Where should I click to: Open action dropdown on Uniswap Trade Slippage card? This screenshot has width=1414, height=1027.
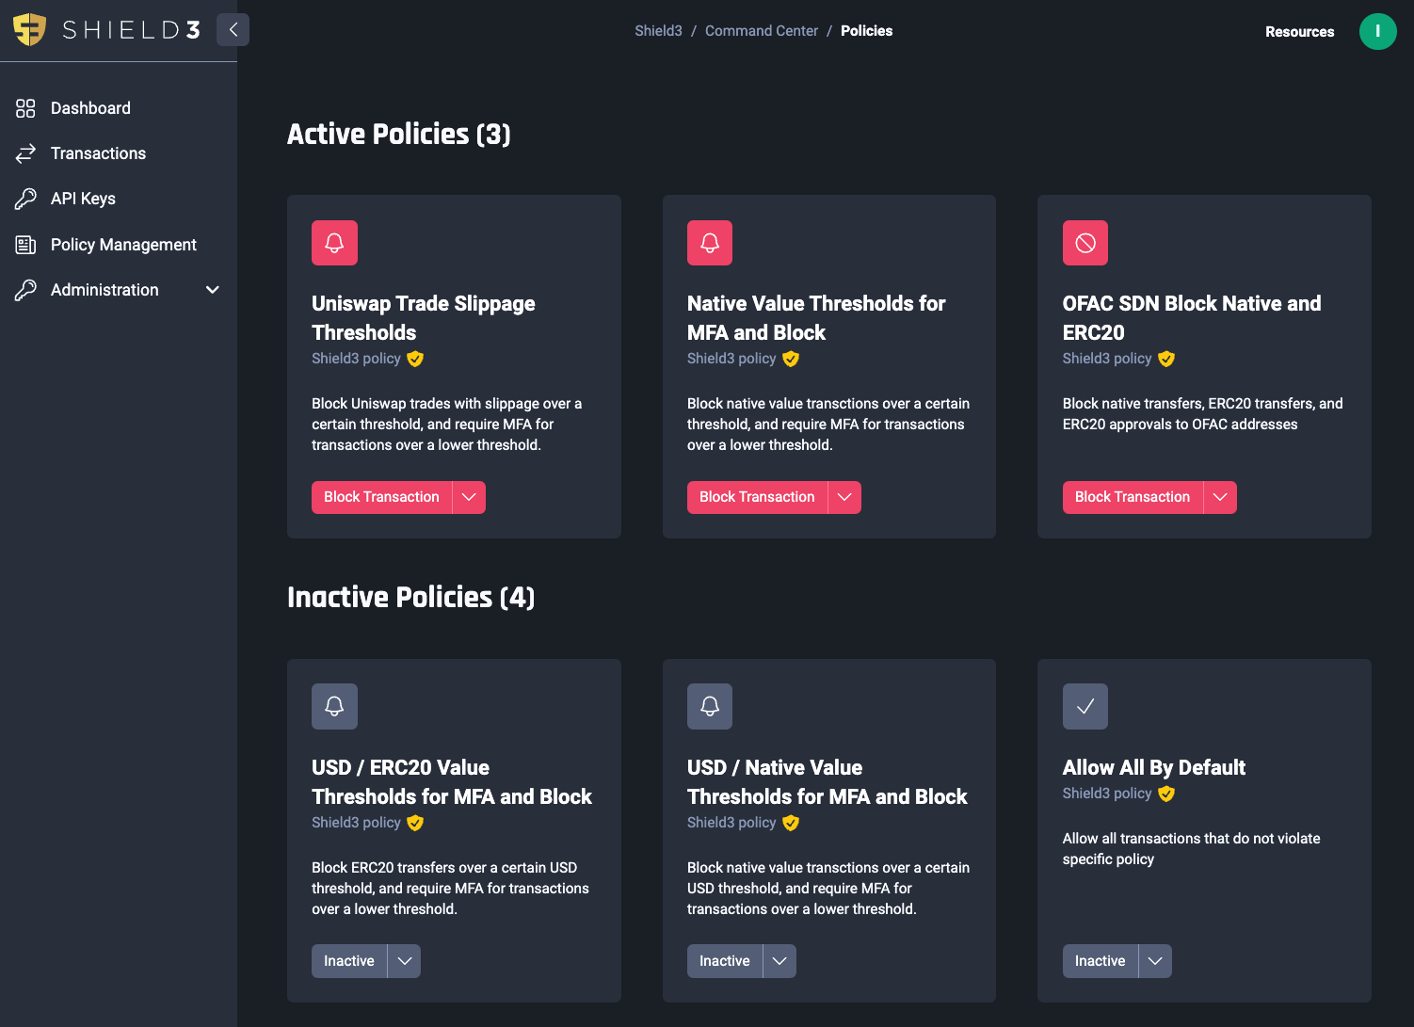click(x=469, y=497)
